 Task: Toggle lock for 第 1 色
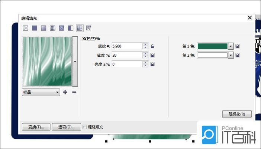238,46
